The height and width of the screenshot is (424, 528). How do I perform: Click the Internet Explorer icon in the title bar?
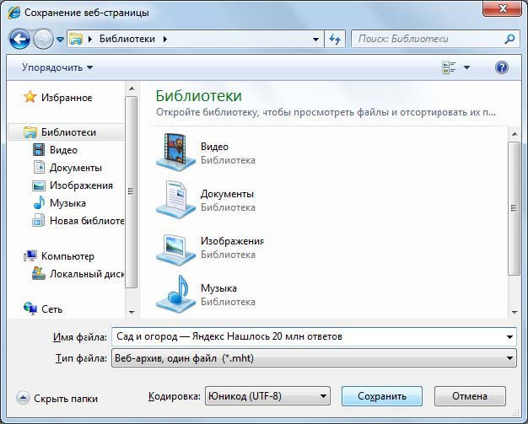[13, 13]
